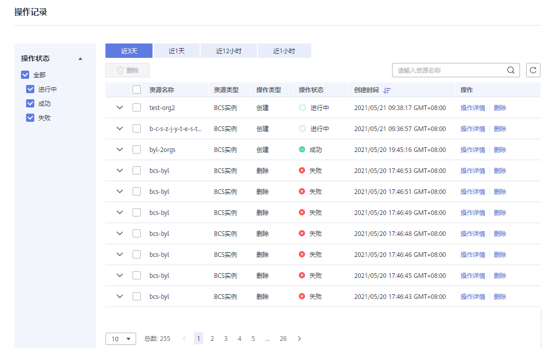
Task: Switch to the 近3天 tab
Action: tap(129, 51)
